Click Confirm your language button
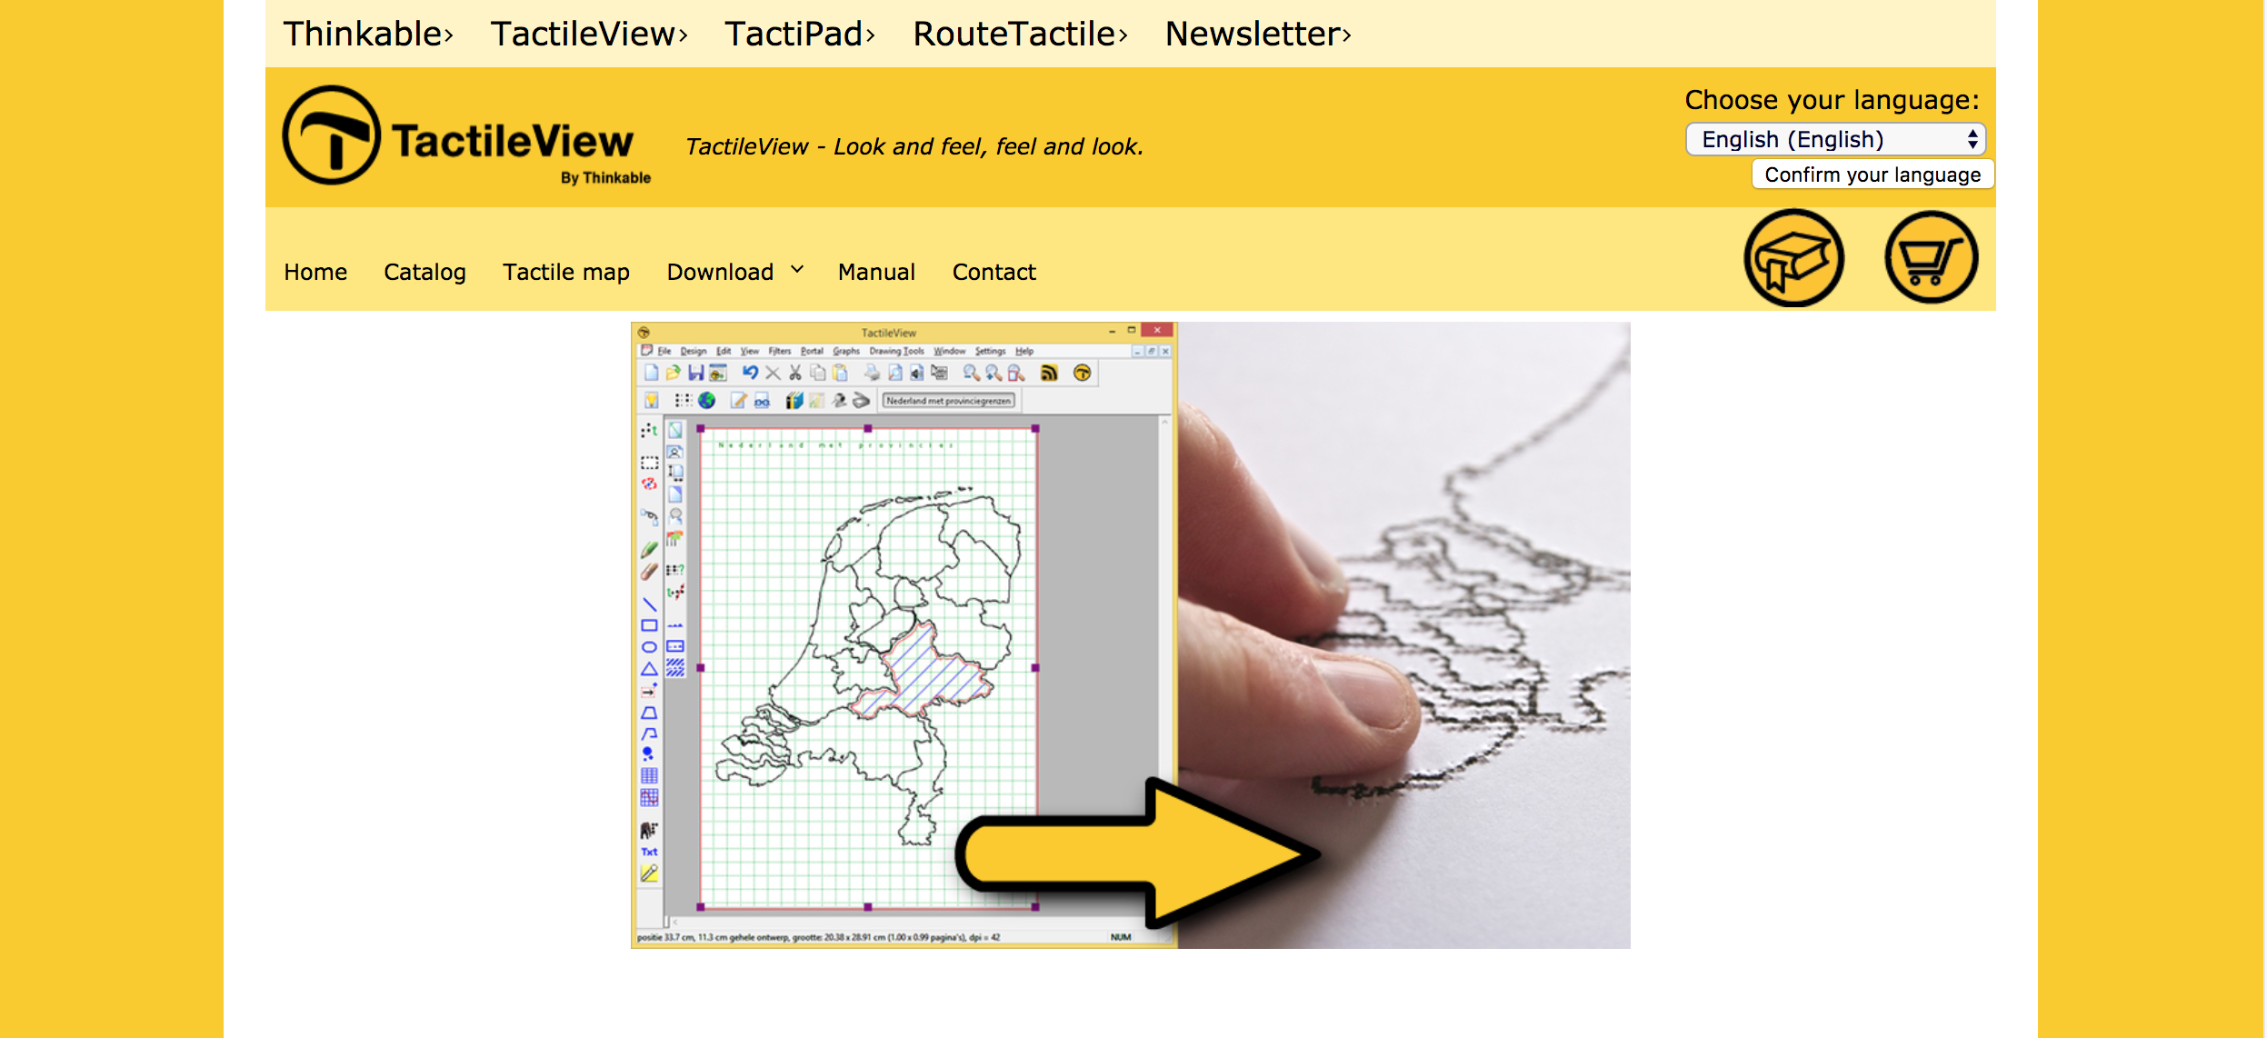The image size is (2267, 1038). (1873, 175)
